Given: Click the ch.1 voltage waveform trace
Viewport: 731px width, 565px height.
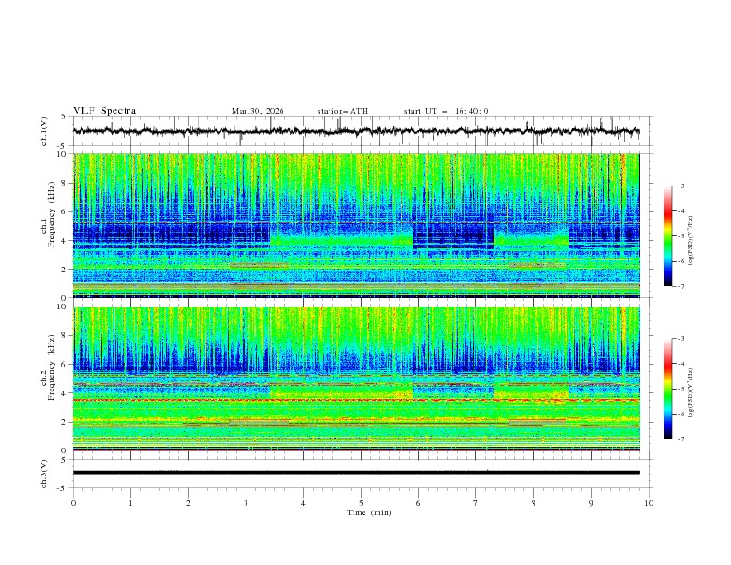Looking at the screenshot, I should pos(355,131).
